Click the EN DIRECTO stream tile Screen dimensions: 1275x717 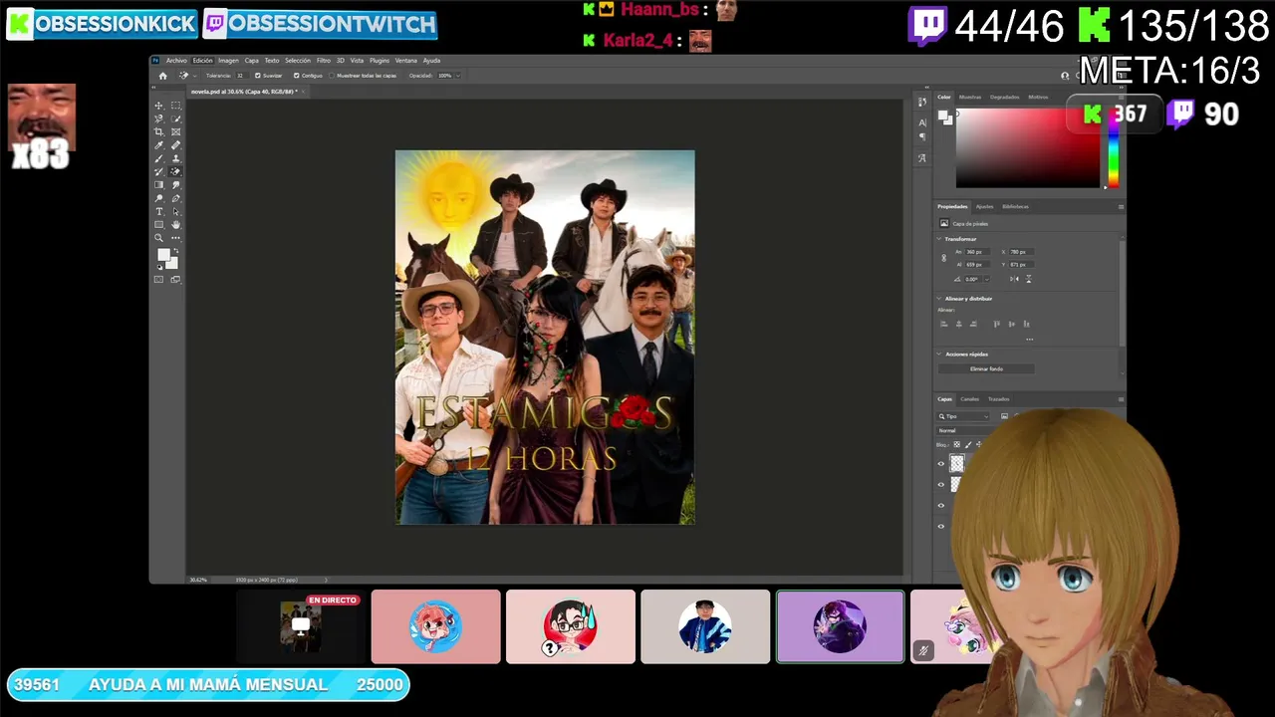pos(301,626)
